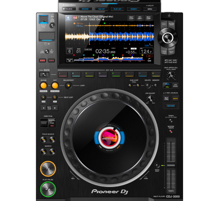Click the 4-beat loop button
This screenshot has height=201, width=219.
[x=43, y=97]
